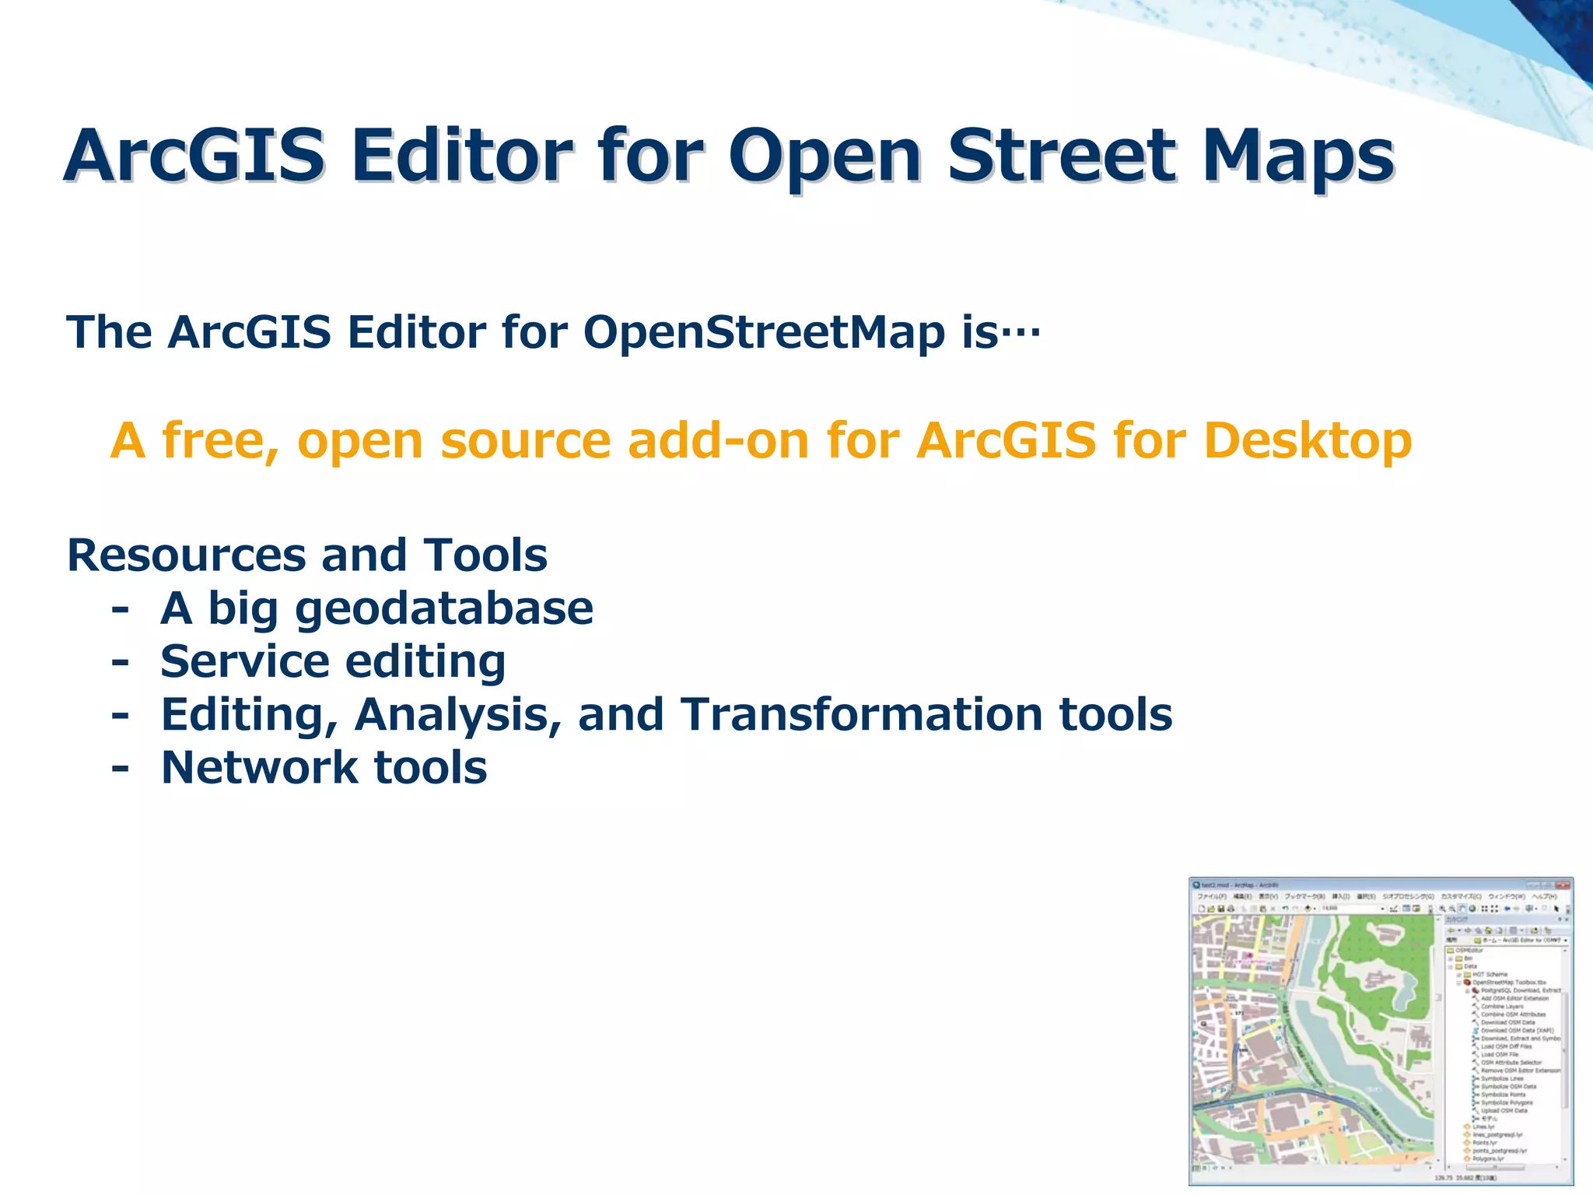Click the Fixed Zoom Out arrows icon
The height and width of the screenshot is (1195, 1593).
[1494, 909]
